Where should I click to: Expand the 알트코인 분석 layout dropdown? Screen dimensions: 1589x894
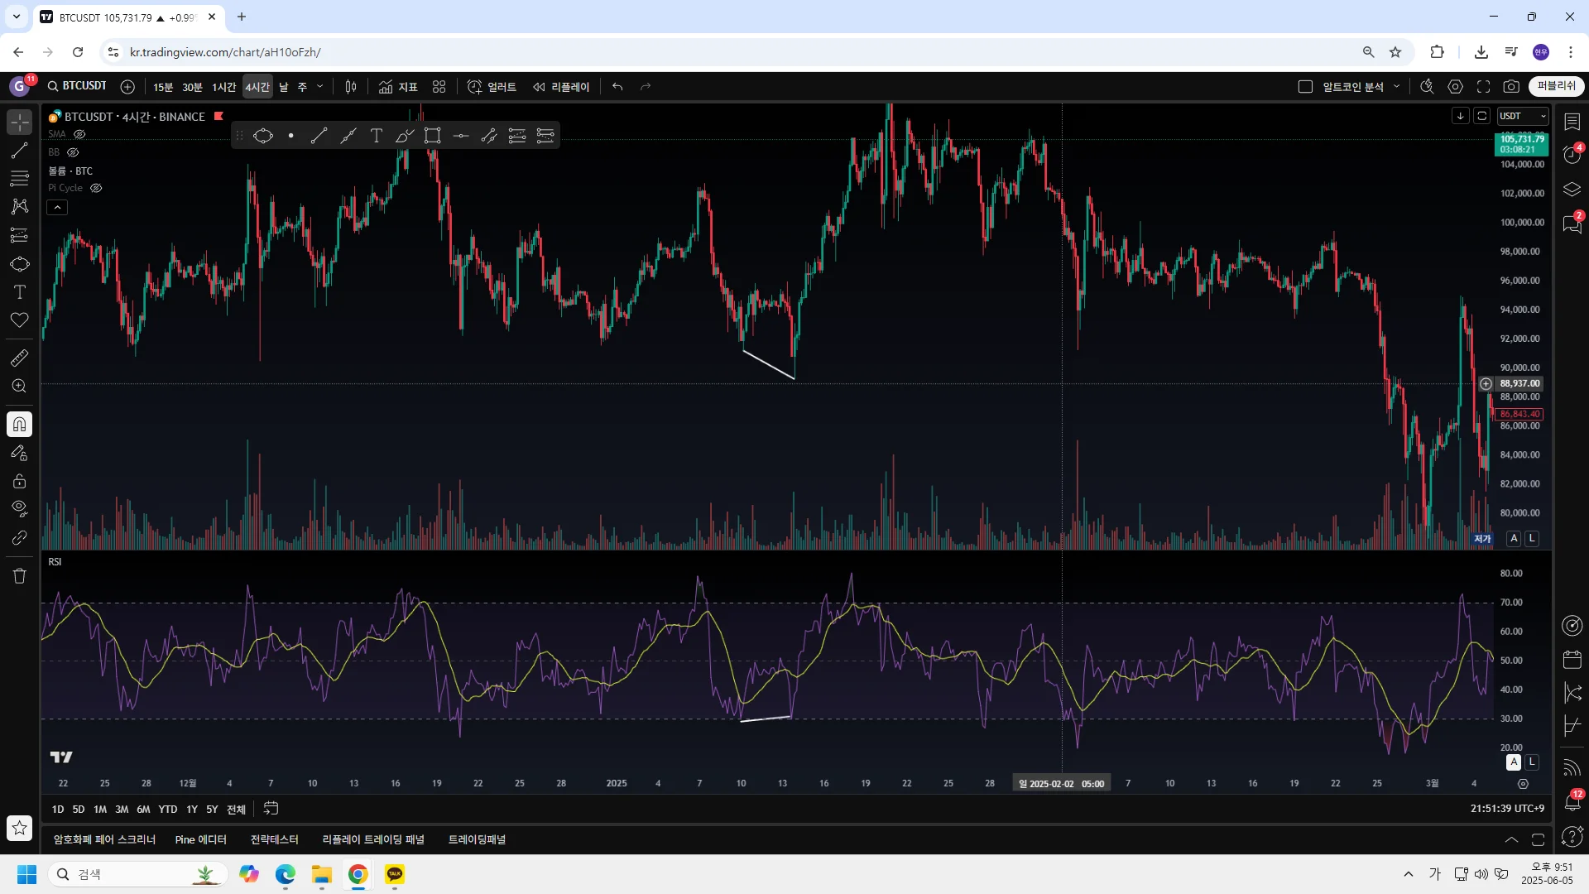(1397, 87)
